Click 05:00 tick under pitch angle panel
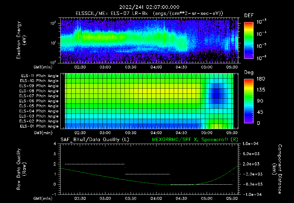 click(x=207, y=133)
